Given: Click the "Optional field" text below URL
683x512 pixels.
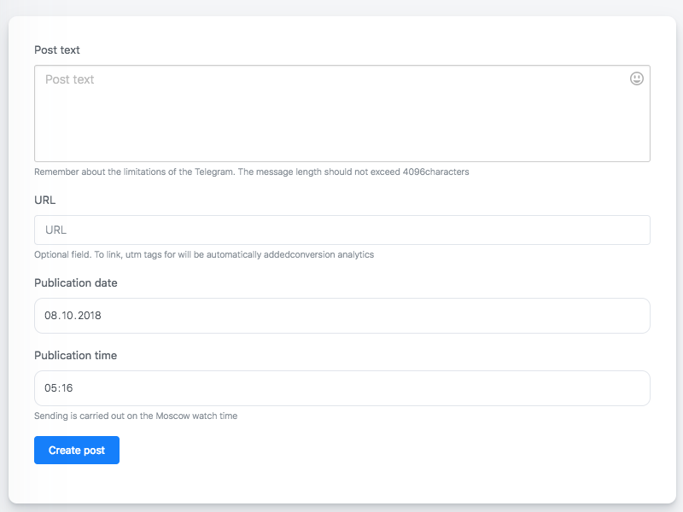Looking at the screenshot, I should click(x=62, y=254).
